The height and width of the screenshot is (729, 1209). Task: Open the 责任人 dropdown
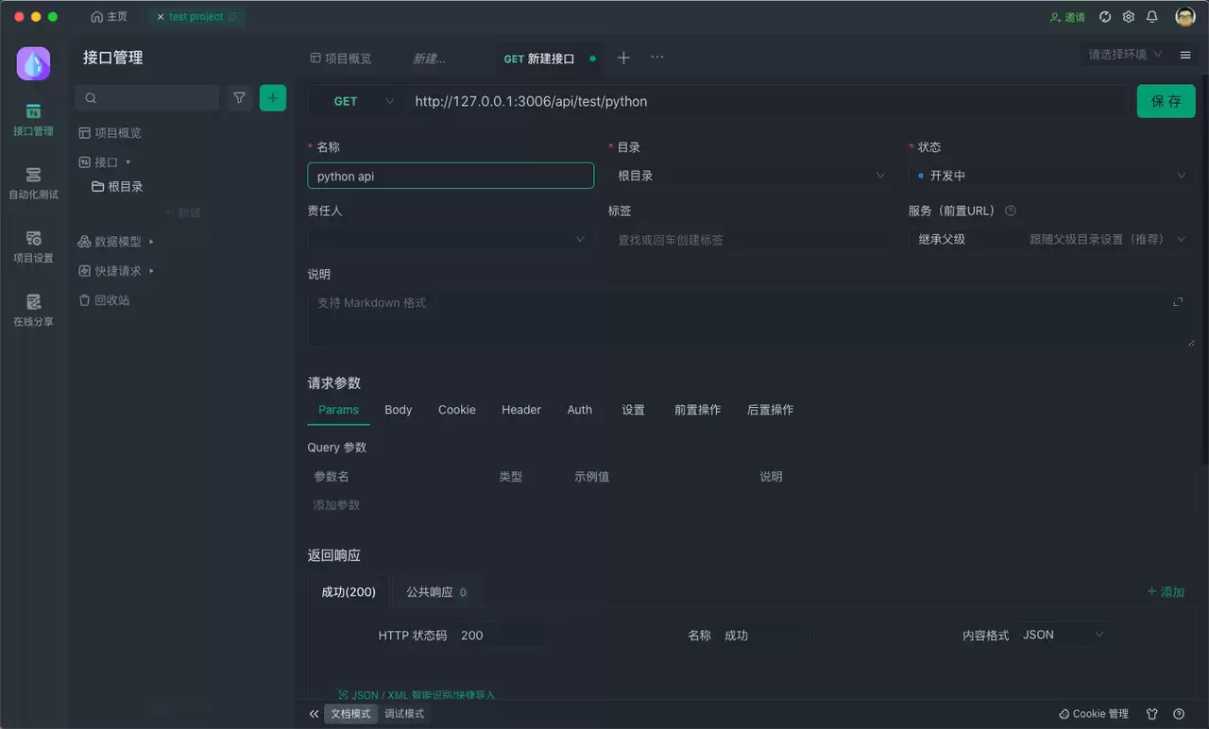tap(451, 240)
